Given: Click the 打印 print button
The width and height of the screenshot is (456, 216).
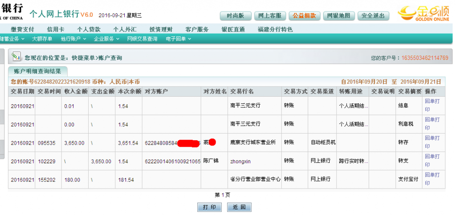Looking at the screenshot, I should tap(209, 207).
